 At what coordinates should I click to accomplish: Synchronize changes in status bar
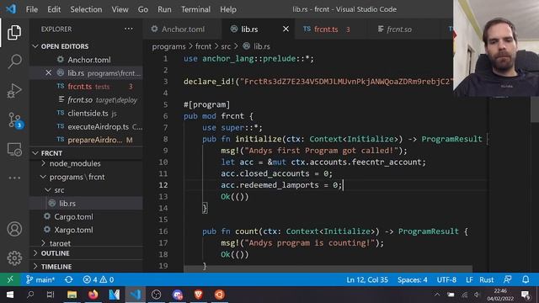[x=69, y=279]
